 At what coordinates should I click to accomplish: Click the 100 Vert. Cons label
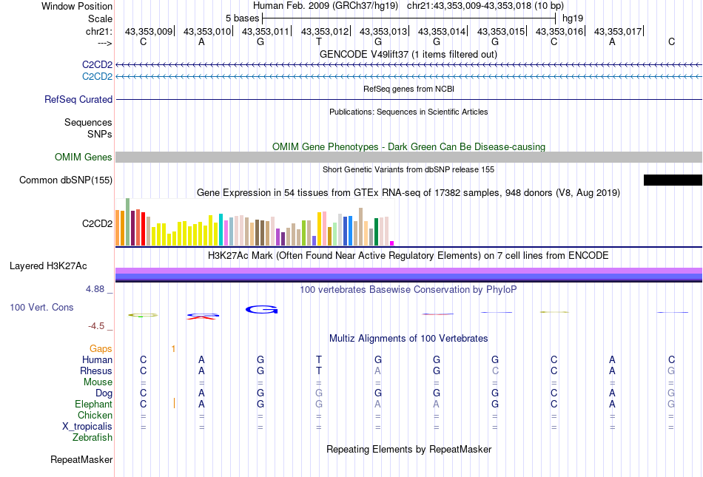(41, 307)
